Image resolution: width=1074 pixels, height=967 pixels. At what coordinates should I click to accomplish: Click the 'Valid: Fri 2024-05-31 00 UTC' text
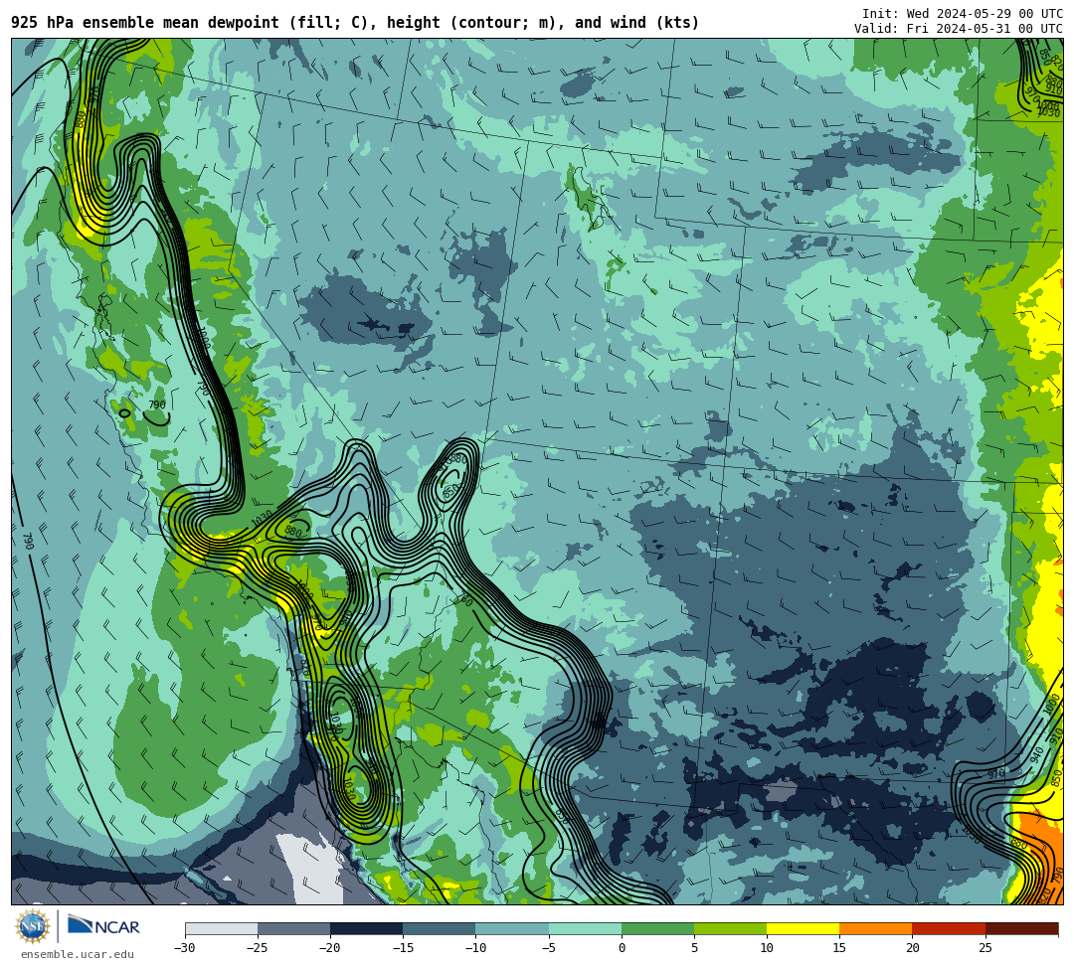pos(959,29)
